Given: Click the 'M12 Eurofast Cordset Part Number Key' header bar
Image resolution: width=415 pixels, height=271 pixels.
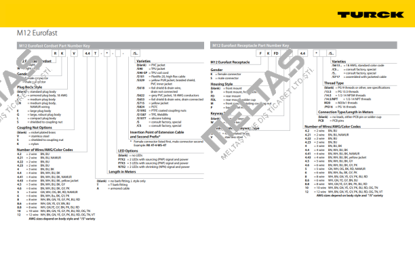Looking at the screenshot, I should (x=111, y=46).
